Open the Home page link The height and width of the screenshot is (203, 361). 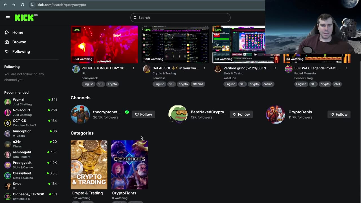click(x=18, y=32)
